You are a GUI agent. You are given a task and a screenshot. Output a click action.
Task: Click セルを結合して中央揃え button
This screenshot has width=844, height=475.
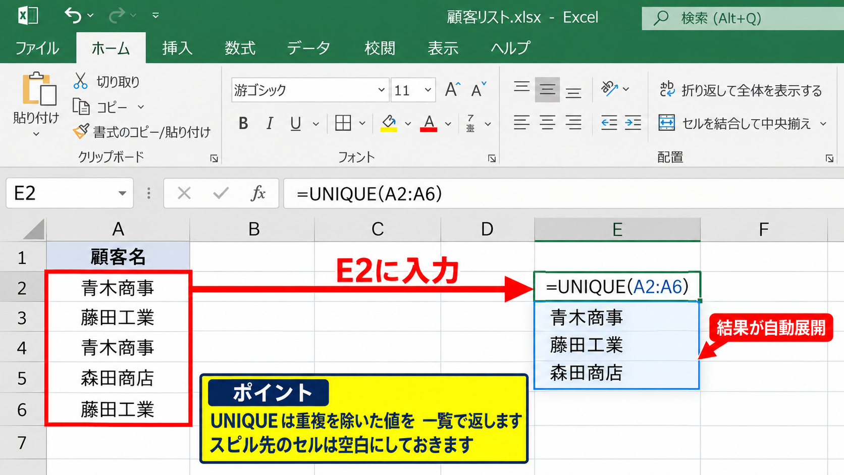[x=742, y=123]
